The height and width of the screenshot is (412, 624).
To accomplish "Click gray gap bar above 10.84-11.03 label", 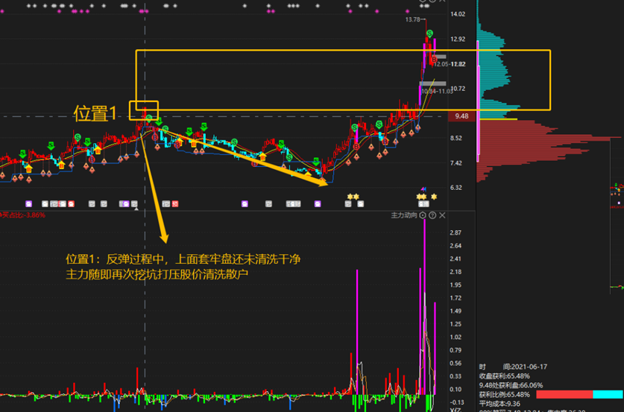I will 432,83.
